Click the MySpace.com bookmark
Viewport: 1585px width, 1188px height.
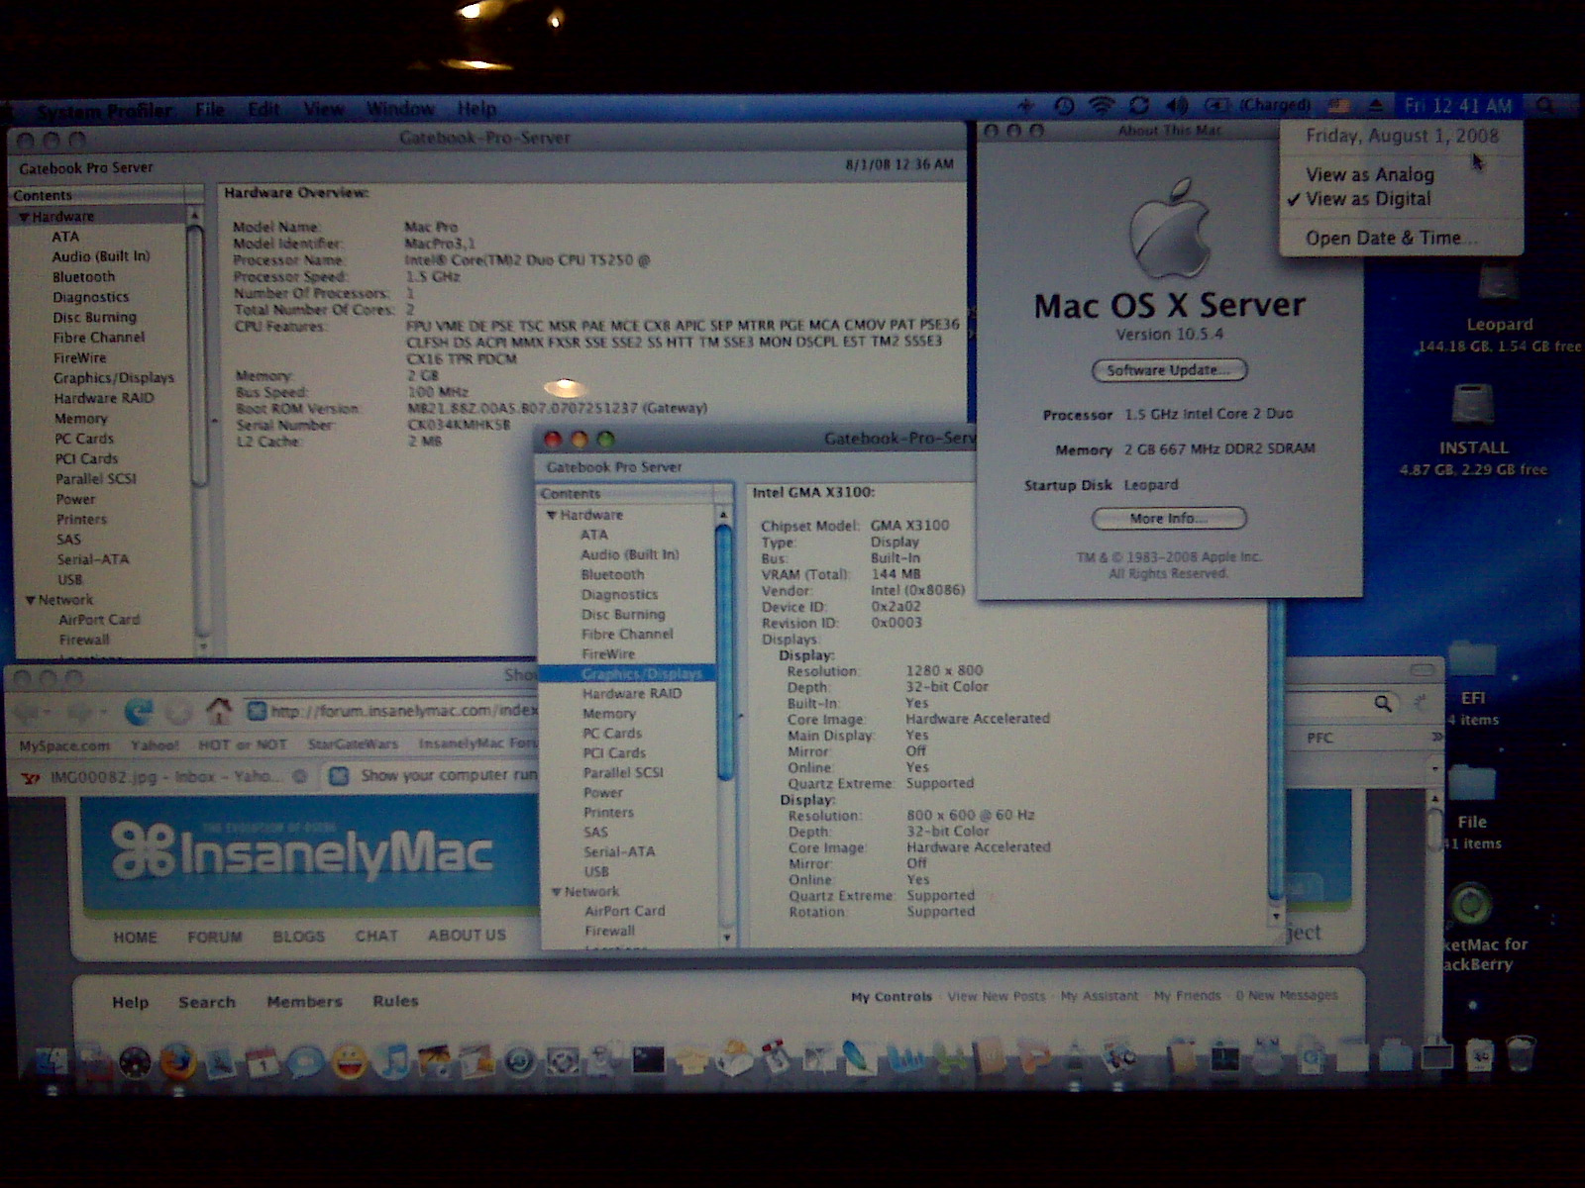[65, 745]
